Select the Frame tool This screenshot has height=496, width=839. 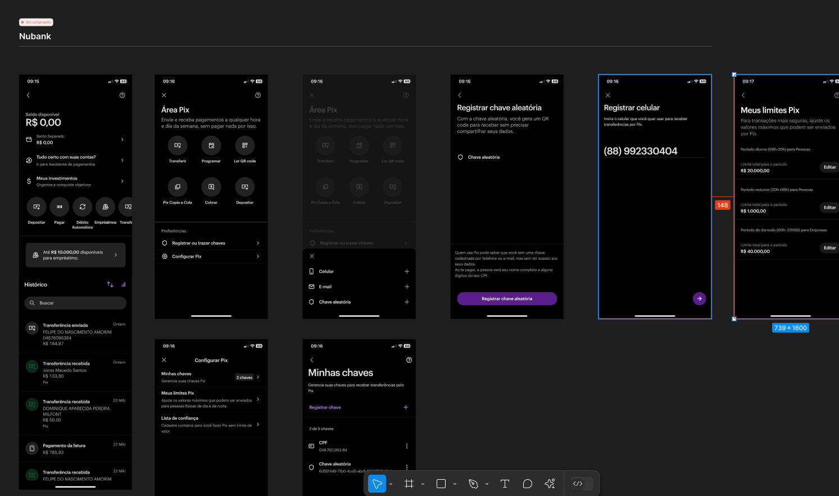pyautogui.click(x=409, y=484)
